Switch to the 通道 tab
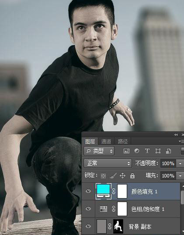This screenshot has width=184, height=235. coord(106,141)
